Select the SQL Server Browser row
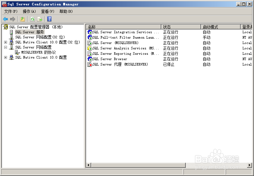 tap(169, 59)
